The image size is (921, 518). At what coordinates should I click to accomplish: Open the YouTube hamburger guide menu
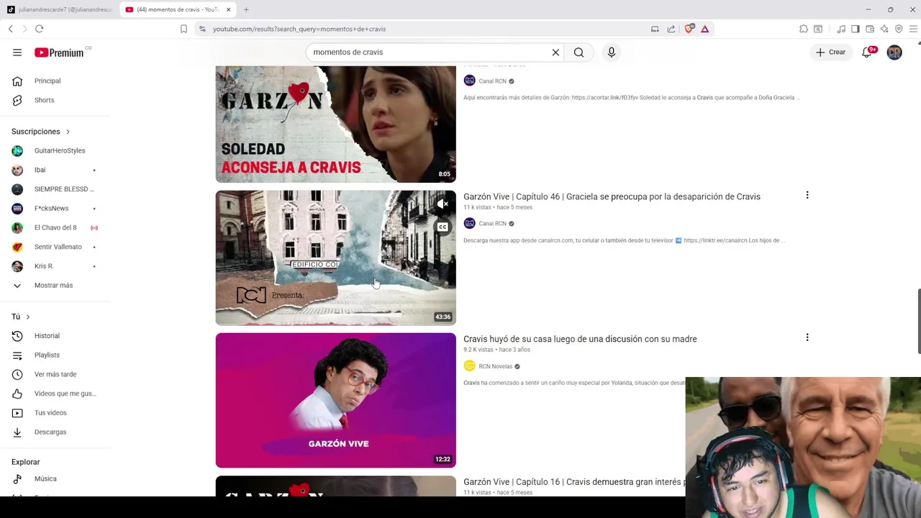tap(17, 53)
